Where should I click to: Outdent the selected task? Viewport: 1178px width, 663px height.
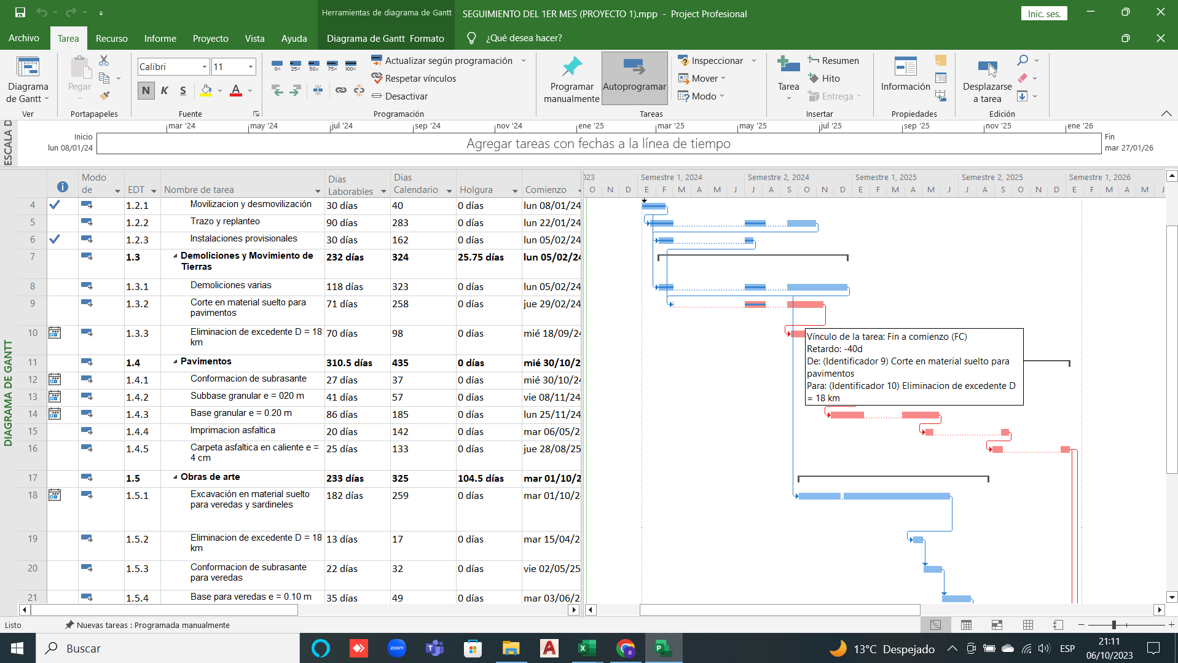coord(278,90)
